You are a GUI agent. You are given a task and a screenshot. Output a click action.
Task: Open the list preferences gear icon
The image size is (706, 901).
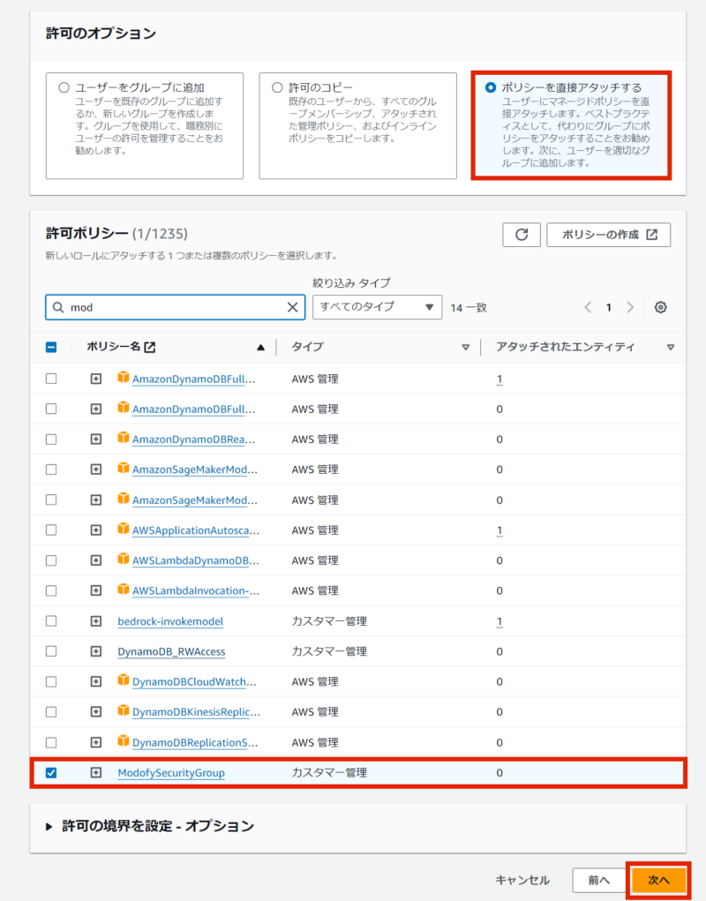659,306
